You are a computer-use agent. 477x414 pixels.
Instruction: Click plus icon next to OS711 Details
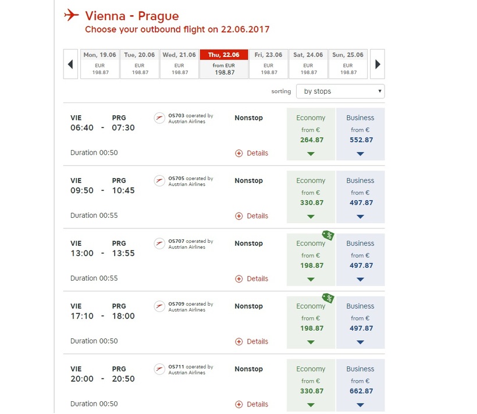tap(238, 405)
